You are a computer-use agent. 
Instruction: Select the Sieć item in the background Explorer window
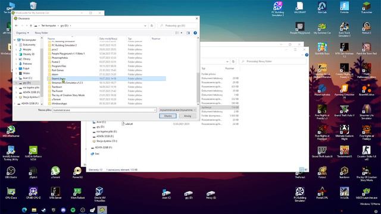pos(97,153)
